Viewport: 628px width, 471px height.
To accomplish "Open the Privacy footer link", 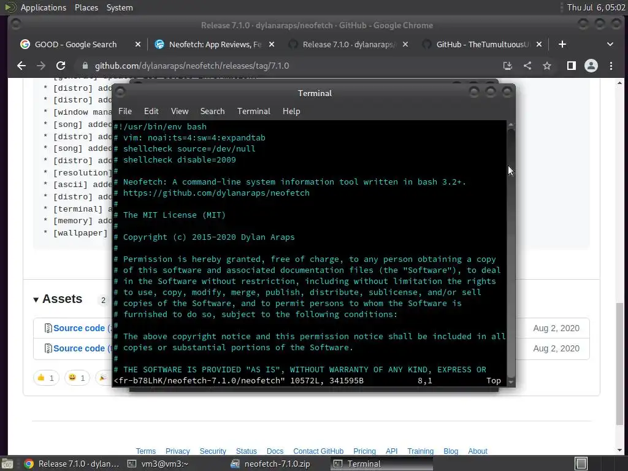I will pos(177,451).
